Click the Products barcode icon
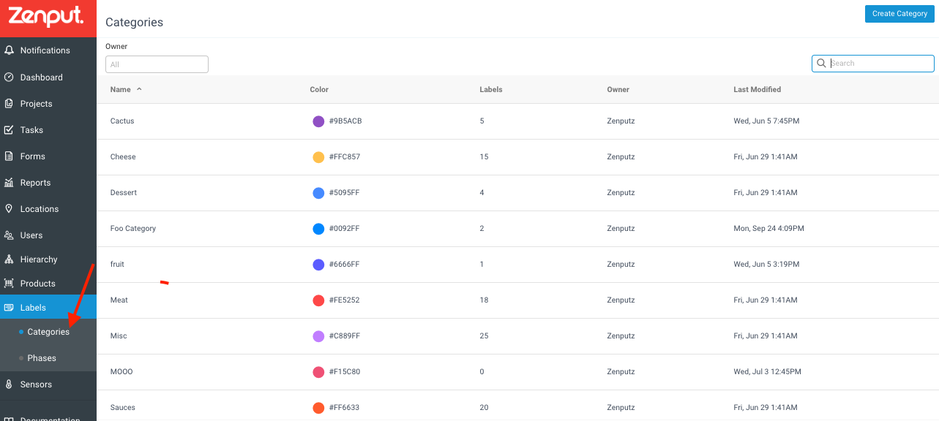 (9, 284)
